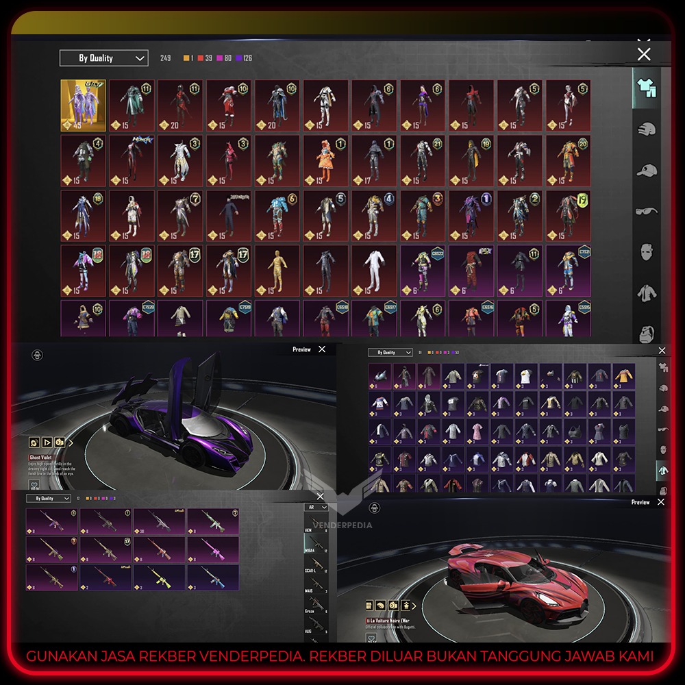Expand more features chevron in La Voiture Noire preview

point(414,606)
